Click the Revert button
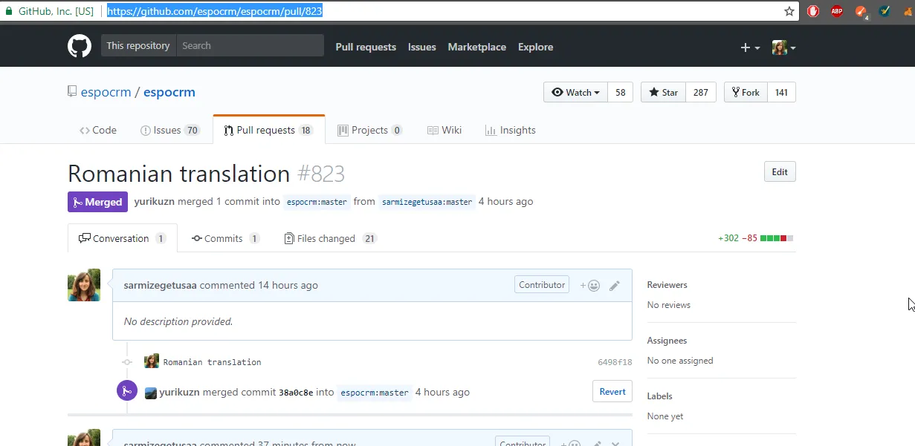The height and width of the screenshot is (446, 915). pos(612,392)
